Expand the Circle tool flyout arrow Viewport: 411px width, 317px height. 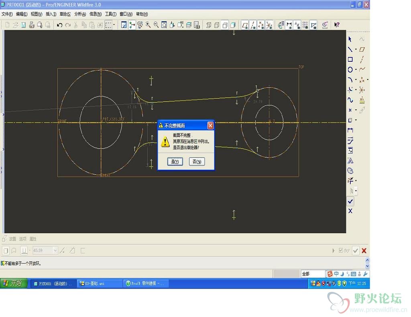[356, 70]
